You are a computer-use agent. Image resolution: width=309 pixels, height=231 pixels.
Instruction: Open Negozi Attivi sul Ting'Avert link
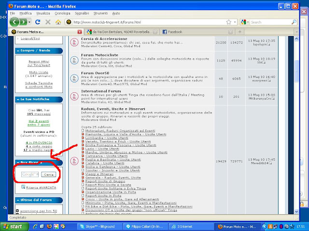(x=39, y=64)
